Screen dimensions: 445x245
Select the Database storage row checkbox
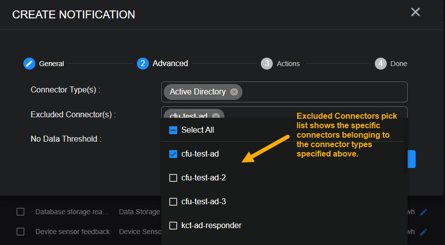coord(20,212)
